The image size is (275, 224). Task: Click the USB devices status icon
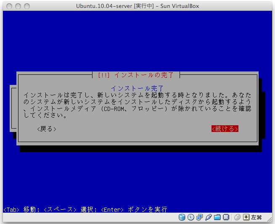tap(209, 217)
